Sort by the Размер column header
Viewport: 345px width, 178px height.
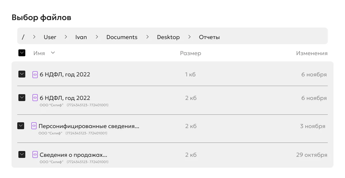(191, 53)
